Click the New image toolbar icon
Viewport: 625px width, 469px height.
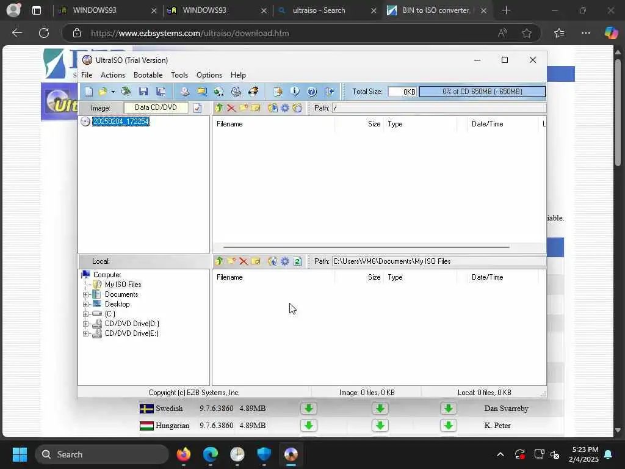tap(89, 92)
